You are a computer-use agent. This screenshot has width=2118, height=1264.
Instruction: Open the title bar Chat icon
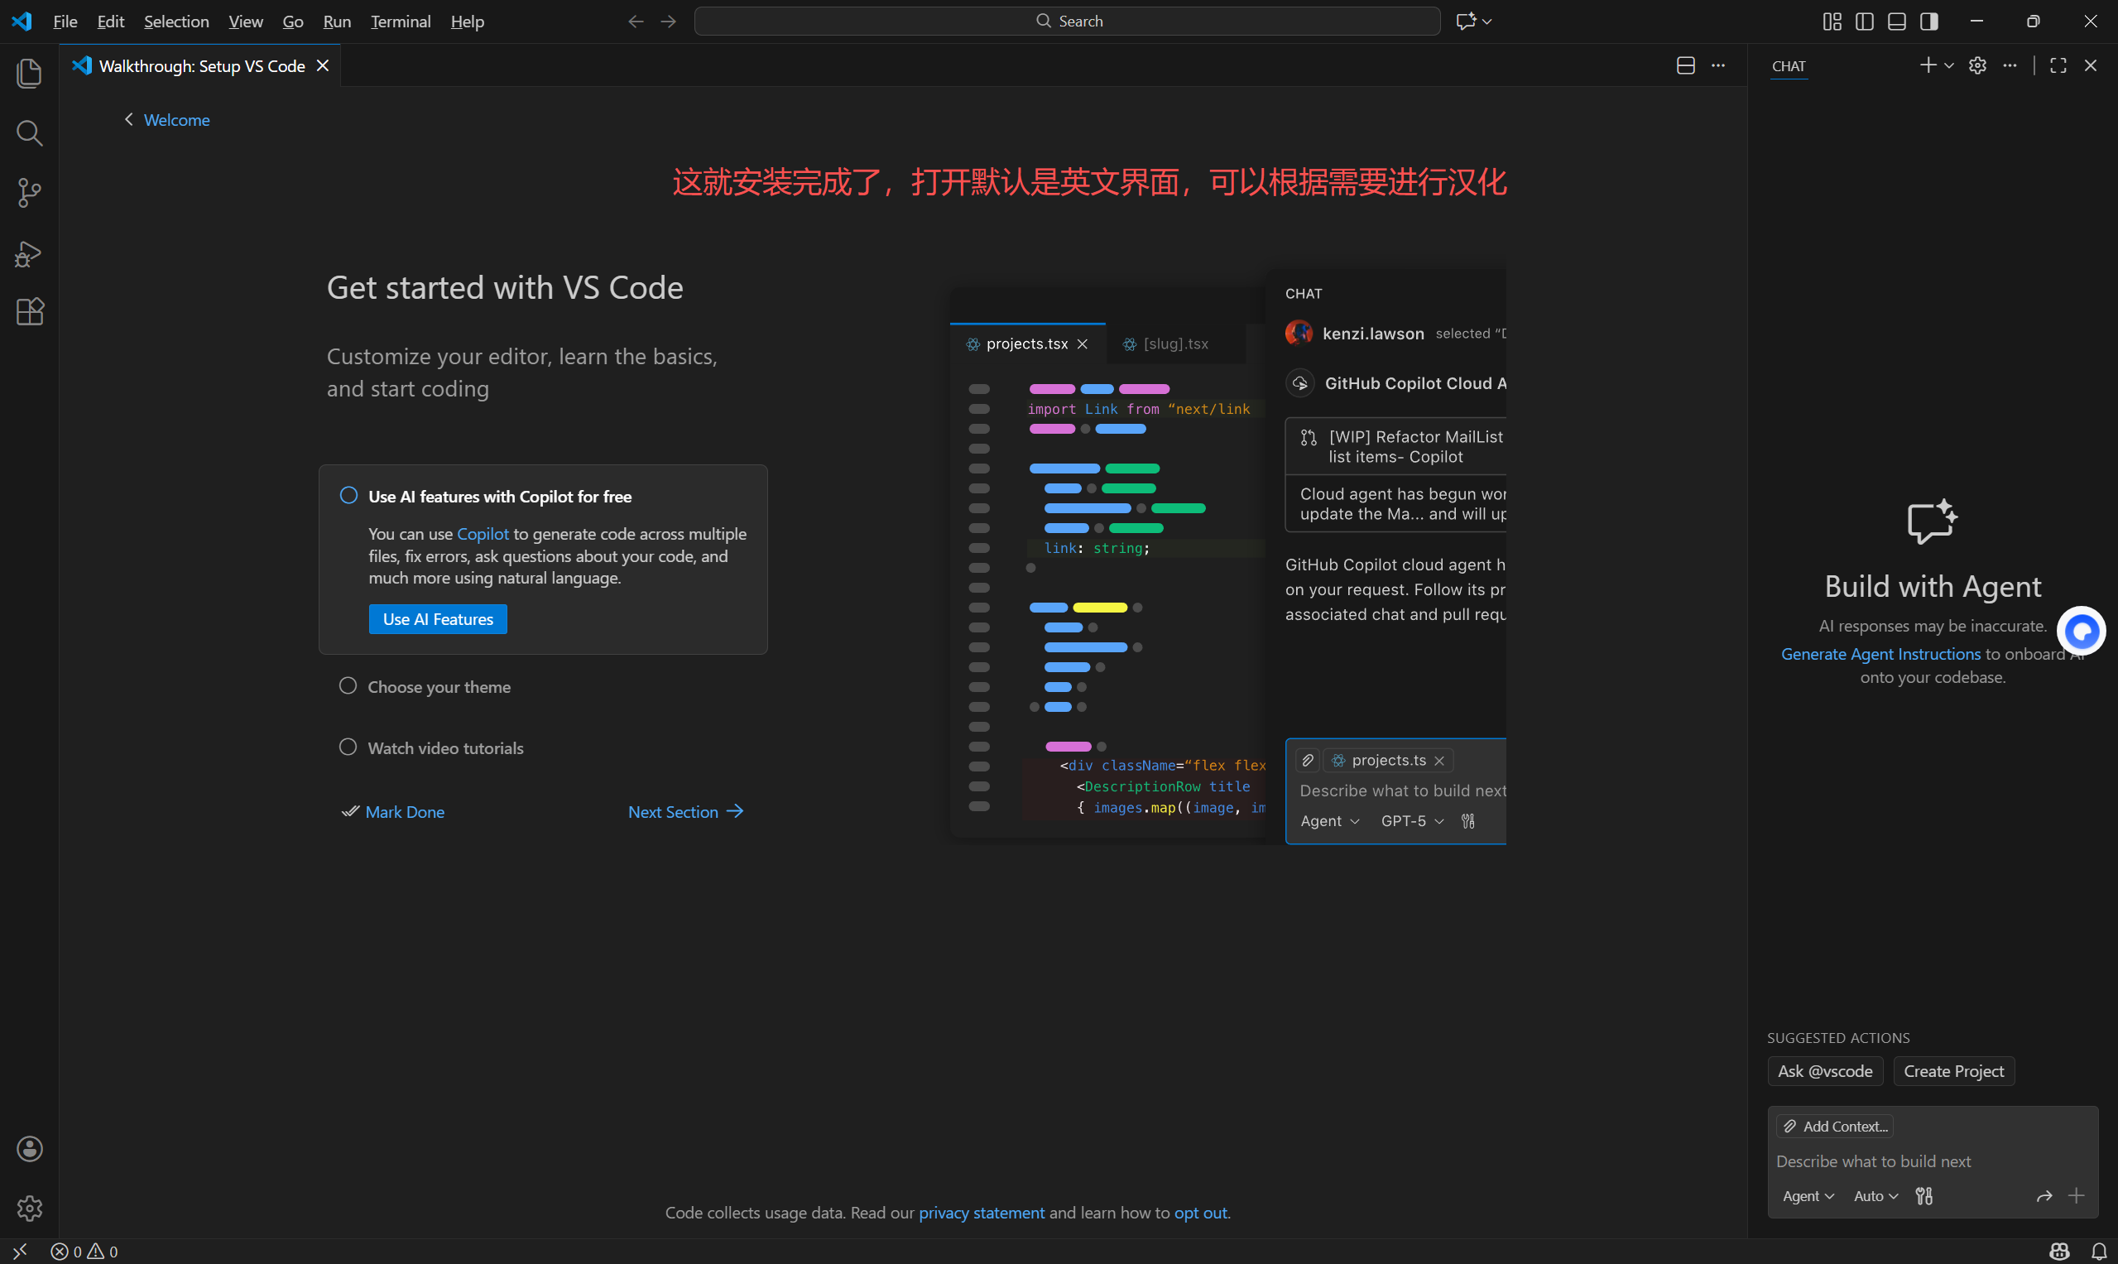click(1465, 22)
